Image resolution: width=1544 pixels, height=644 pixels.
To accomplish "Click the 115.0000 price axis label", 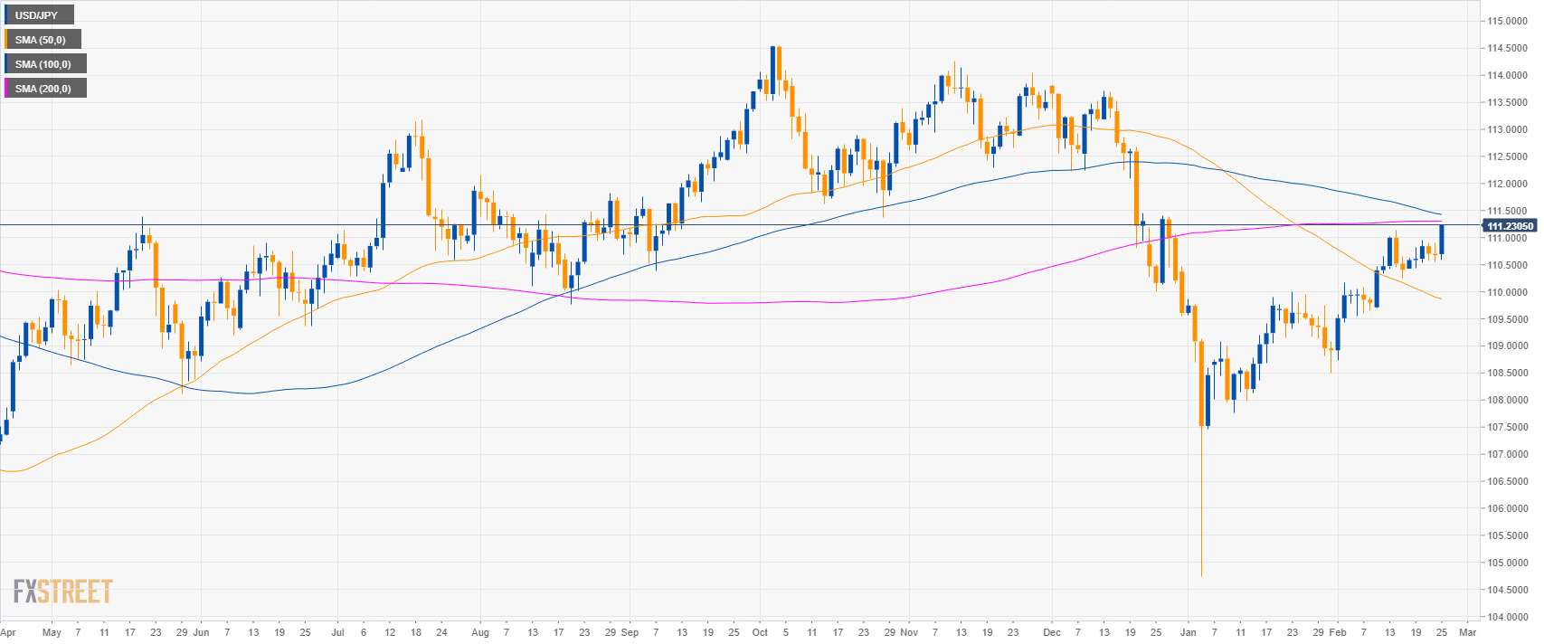I will pos(1508,21).
